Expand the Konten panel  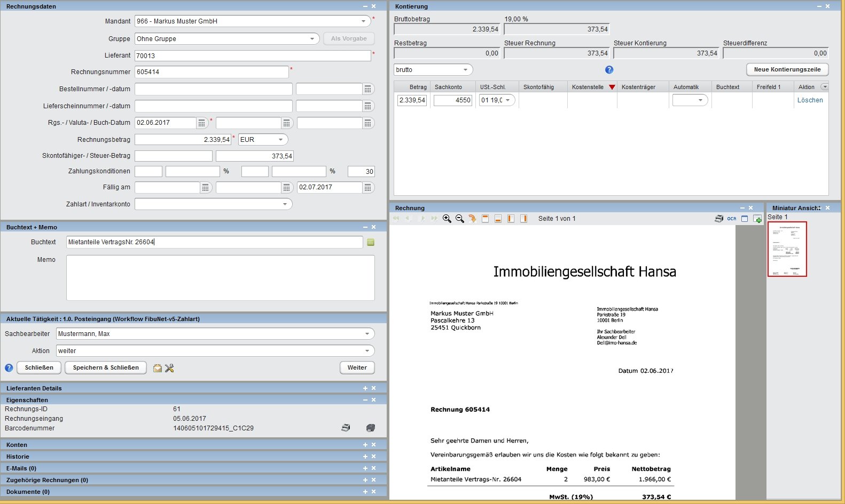(365, 445)
